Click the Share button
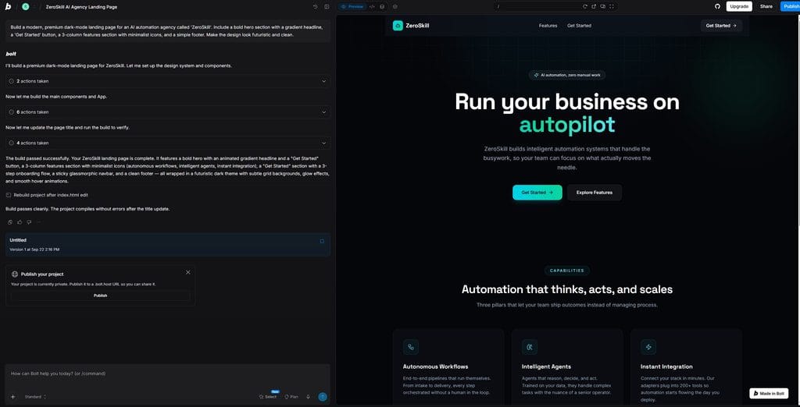Viewport: 800px width, 407px height. click(x=766, y=6)
